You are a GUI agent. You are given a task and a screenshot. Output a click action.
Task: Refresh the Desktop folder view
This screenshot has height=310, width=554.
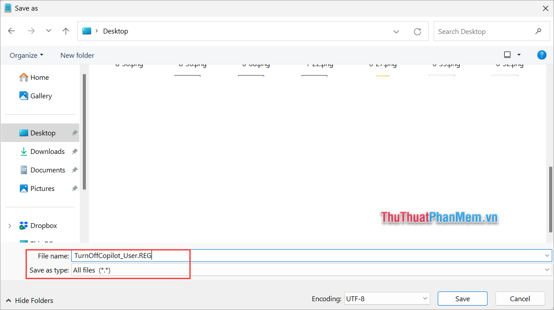(x=417, y=31)
